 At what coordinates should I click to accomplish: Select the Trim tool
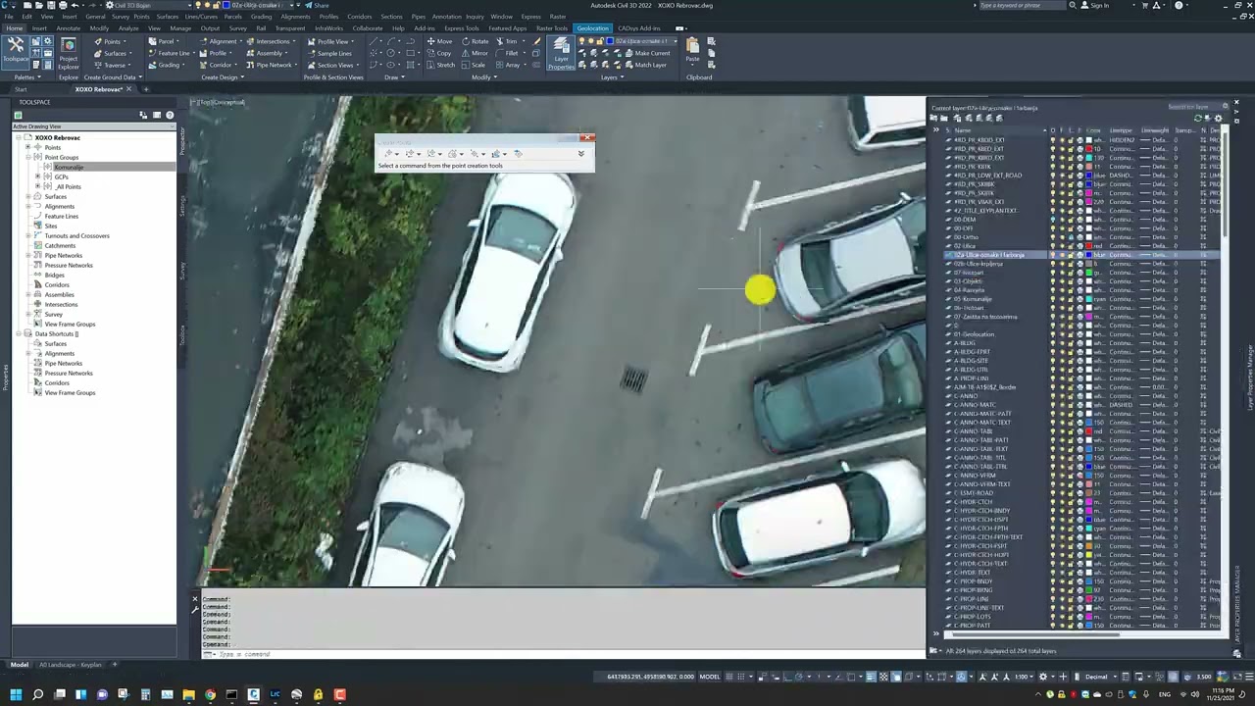(x=507, y=41)
